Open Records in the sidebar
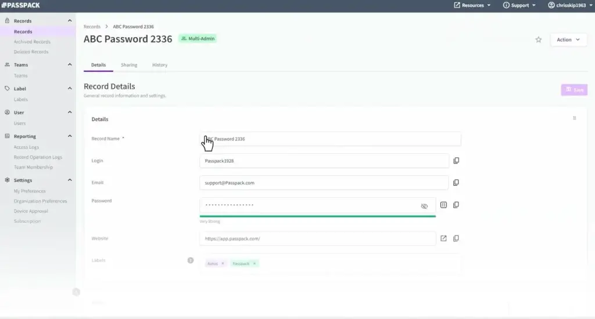This screenshot has width=595, height=319. 23,32
